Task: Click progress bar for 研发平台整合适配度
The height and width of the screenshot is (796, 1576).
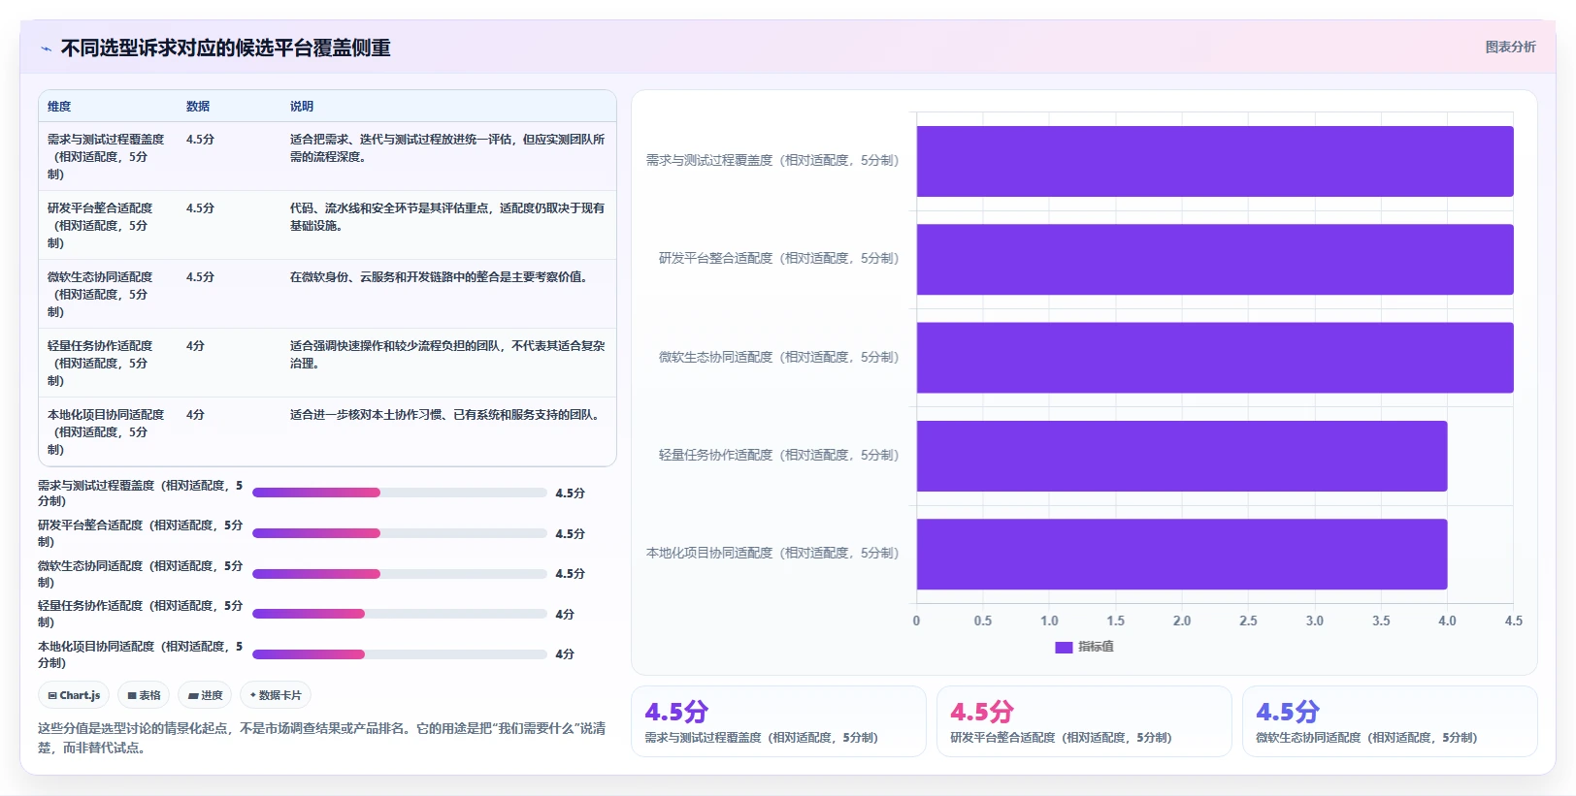Action: click(399, 533)
